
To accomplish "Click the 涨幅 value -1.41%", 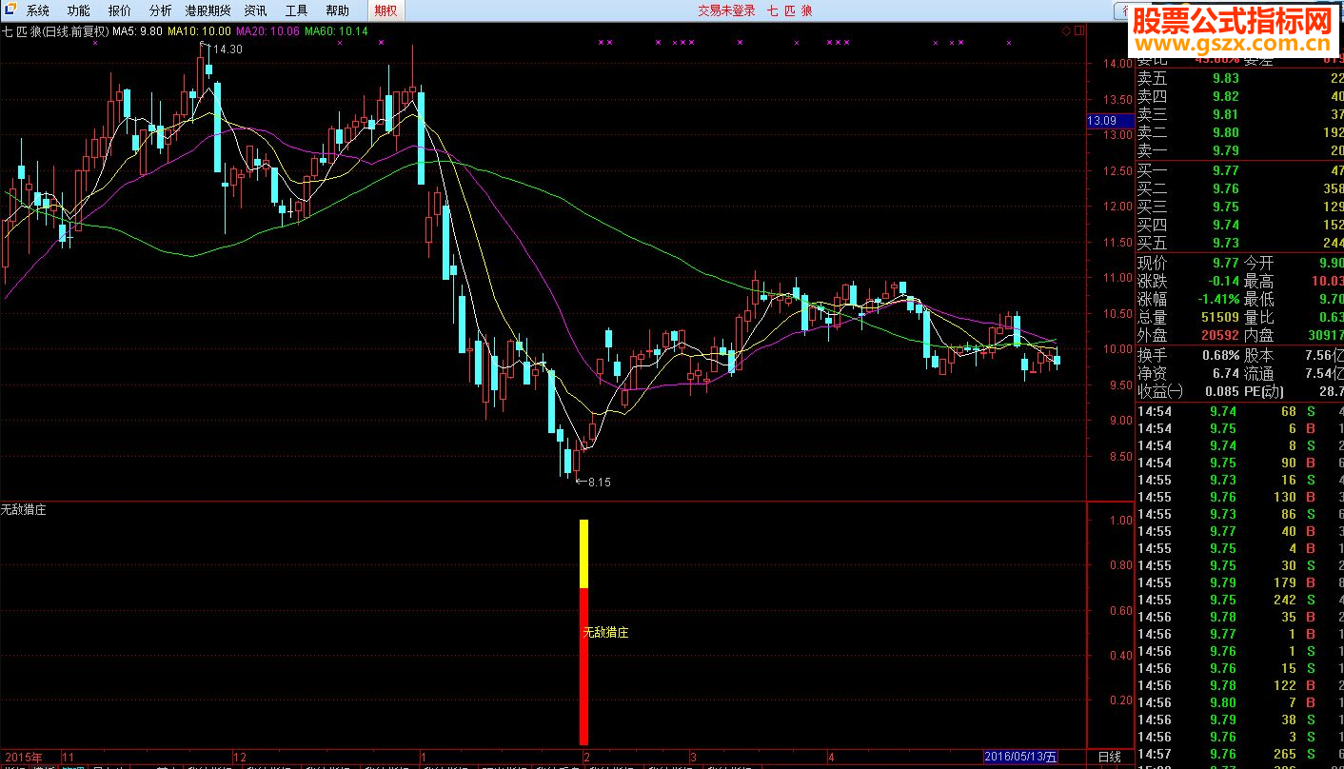I will 1216,300.
